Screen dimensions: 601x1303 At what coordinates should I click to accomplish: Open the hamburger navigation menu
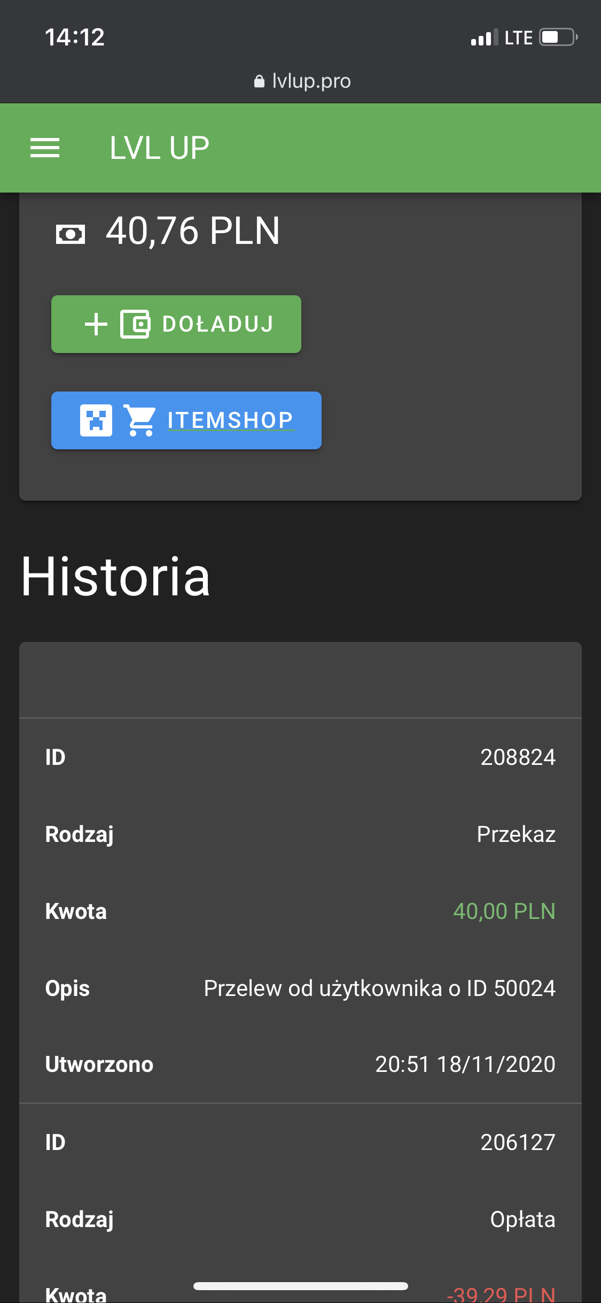point(45,148)
